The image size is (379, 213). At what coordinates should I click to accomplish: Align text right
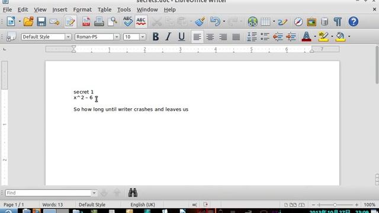223,37
